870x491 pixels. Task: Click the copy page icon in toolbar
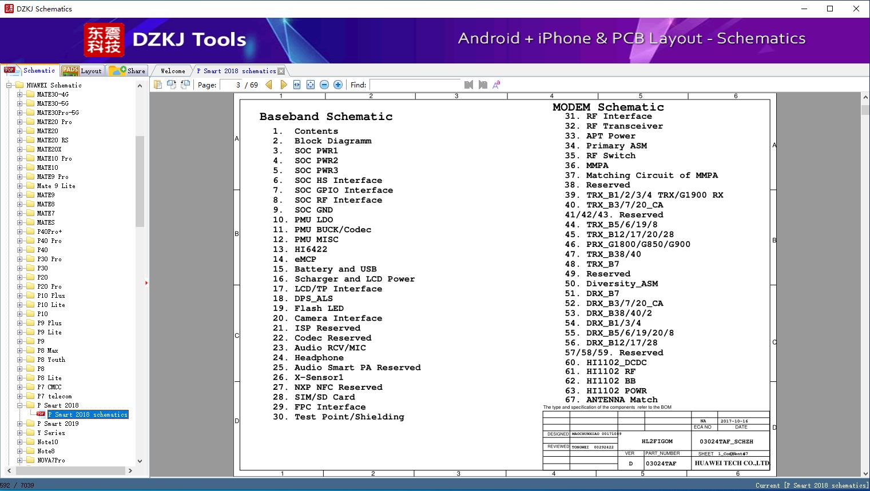pyautogui.click(x=157, y=85)
